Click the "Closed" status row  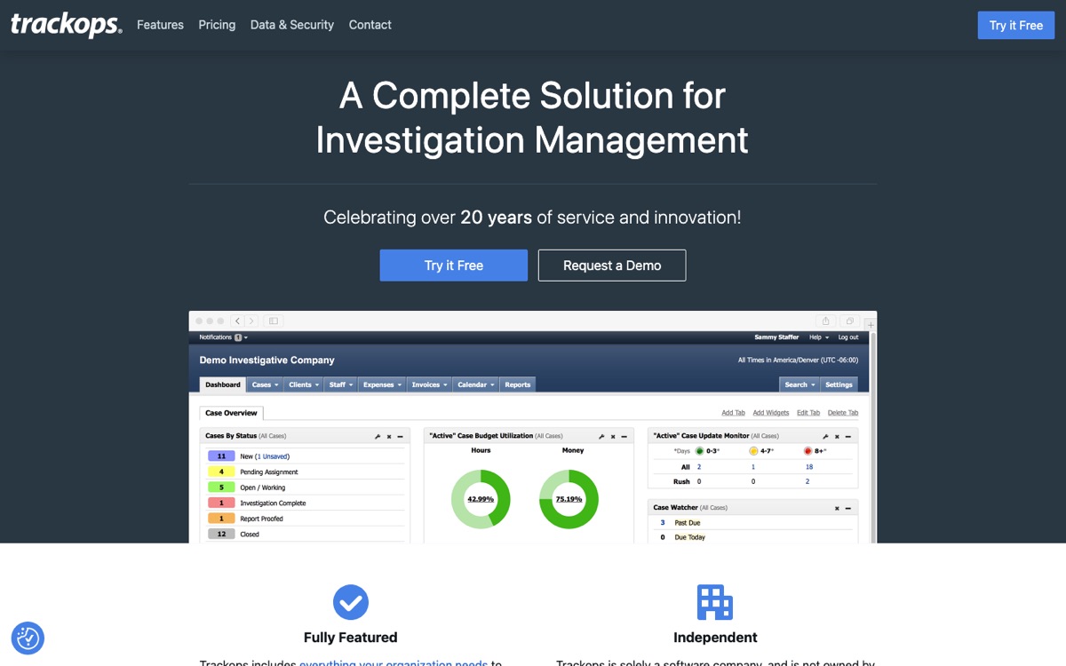[x=305, y=534]
